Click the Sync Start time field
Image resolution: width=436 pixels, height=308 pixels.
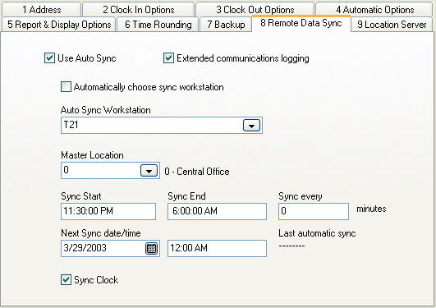coord(108,211)
